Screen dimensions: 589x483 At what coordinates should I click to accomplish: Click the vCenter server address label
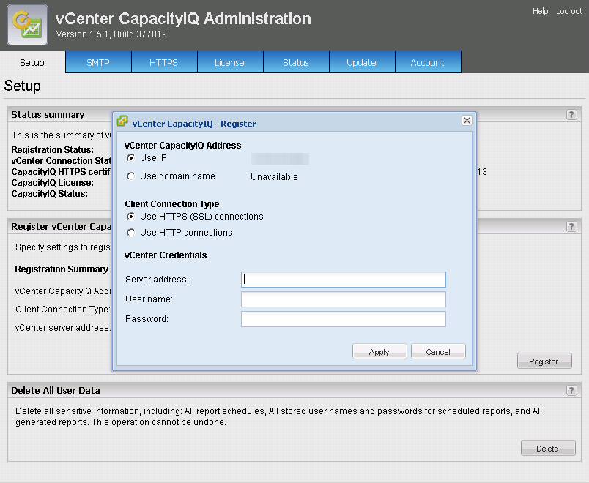click(63, 328)
